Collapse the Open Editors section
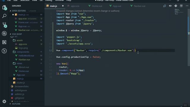The width and height of the screenshot is (190, 107). (x=19, y=11)
